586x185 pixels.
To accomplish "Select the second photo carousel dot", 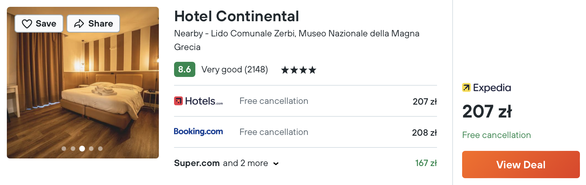I will click(x=73, y=149).
